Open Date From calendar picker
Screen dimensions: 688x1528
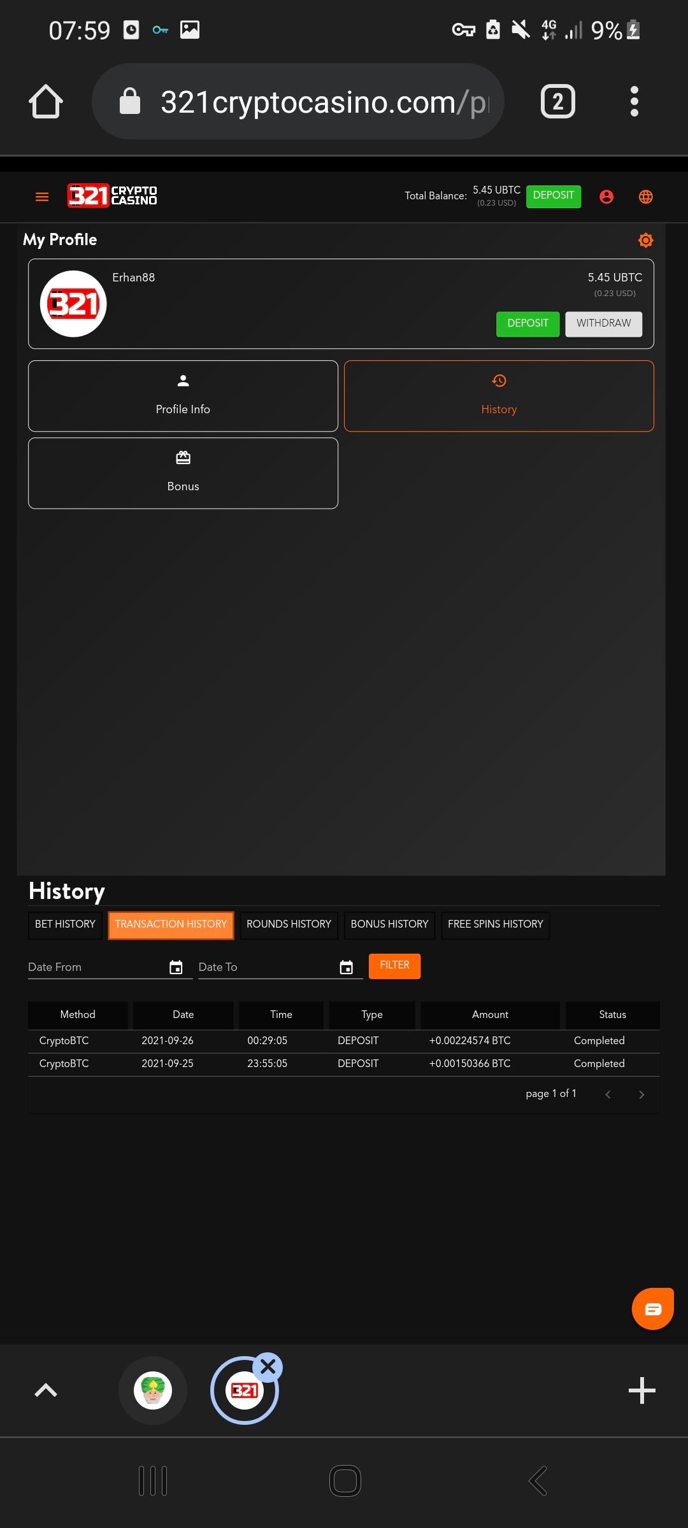pos(176,968)
